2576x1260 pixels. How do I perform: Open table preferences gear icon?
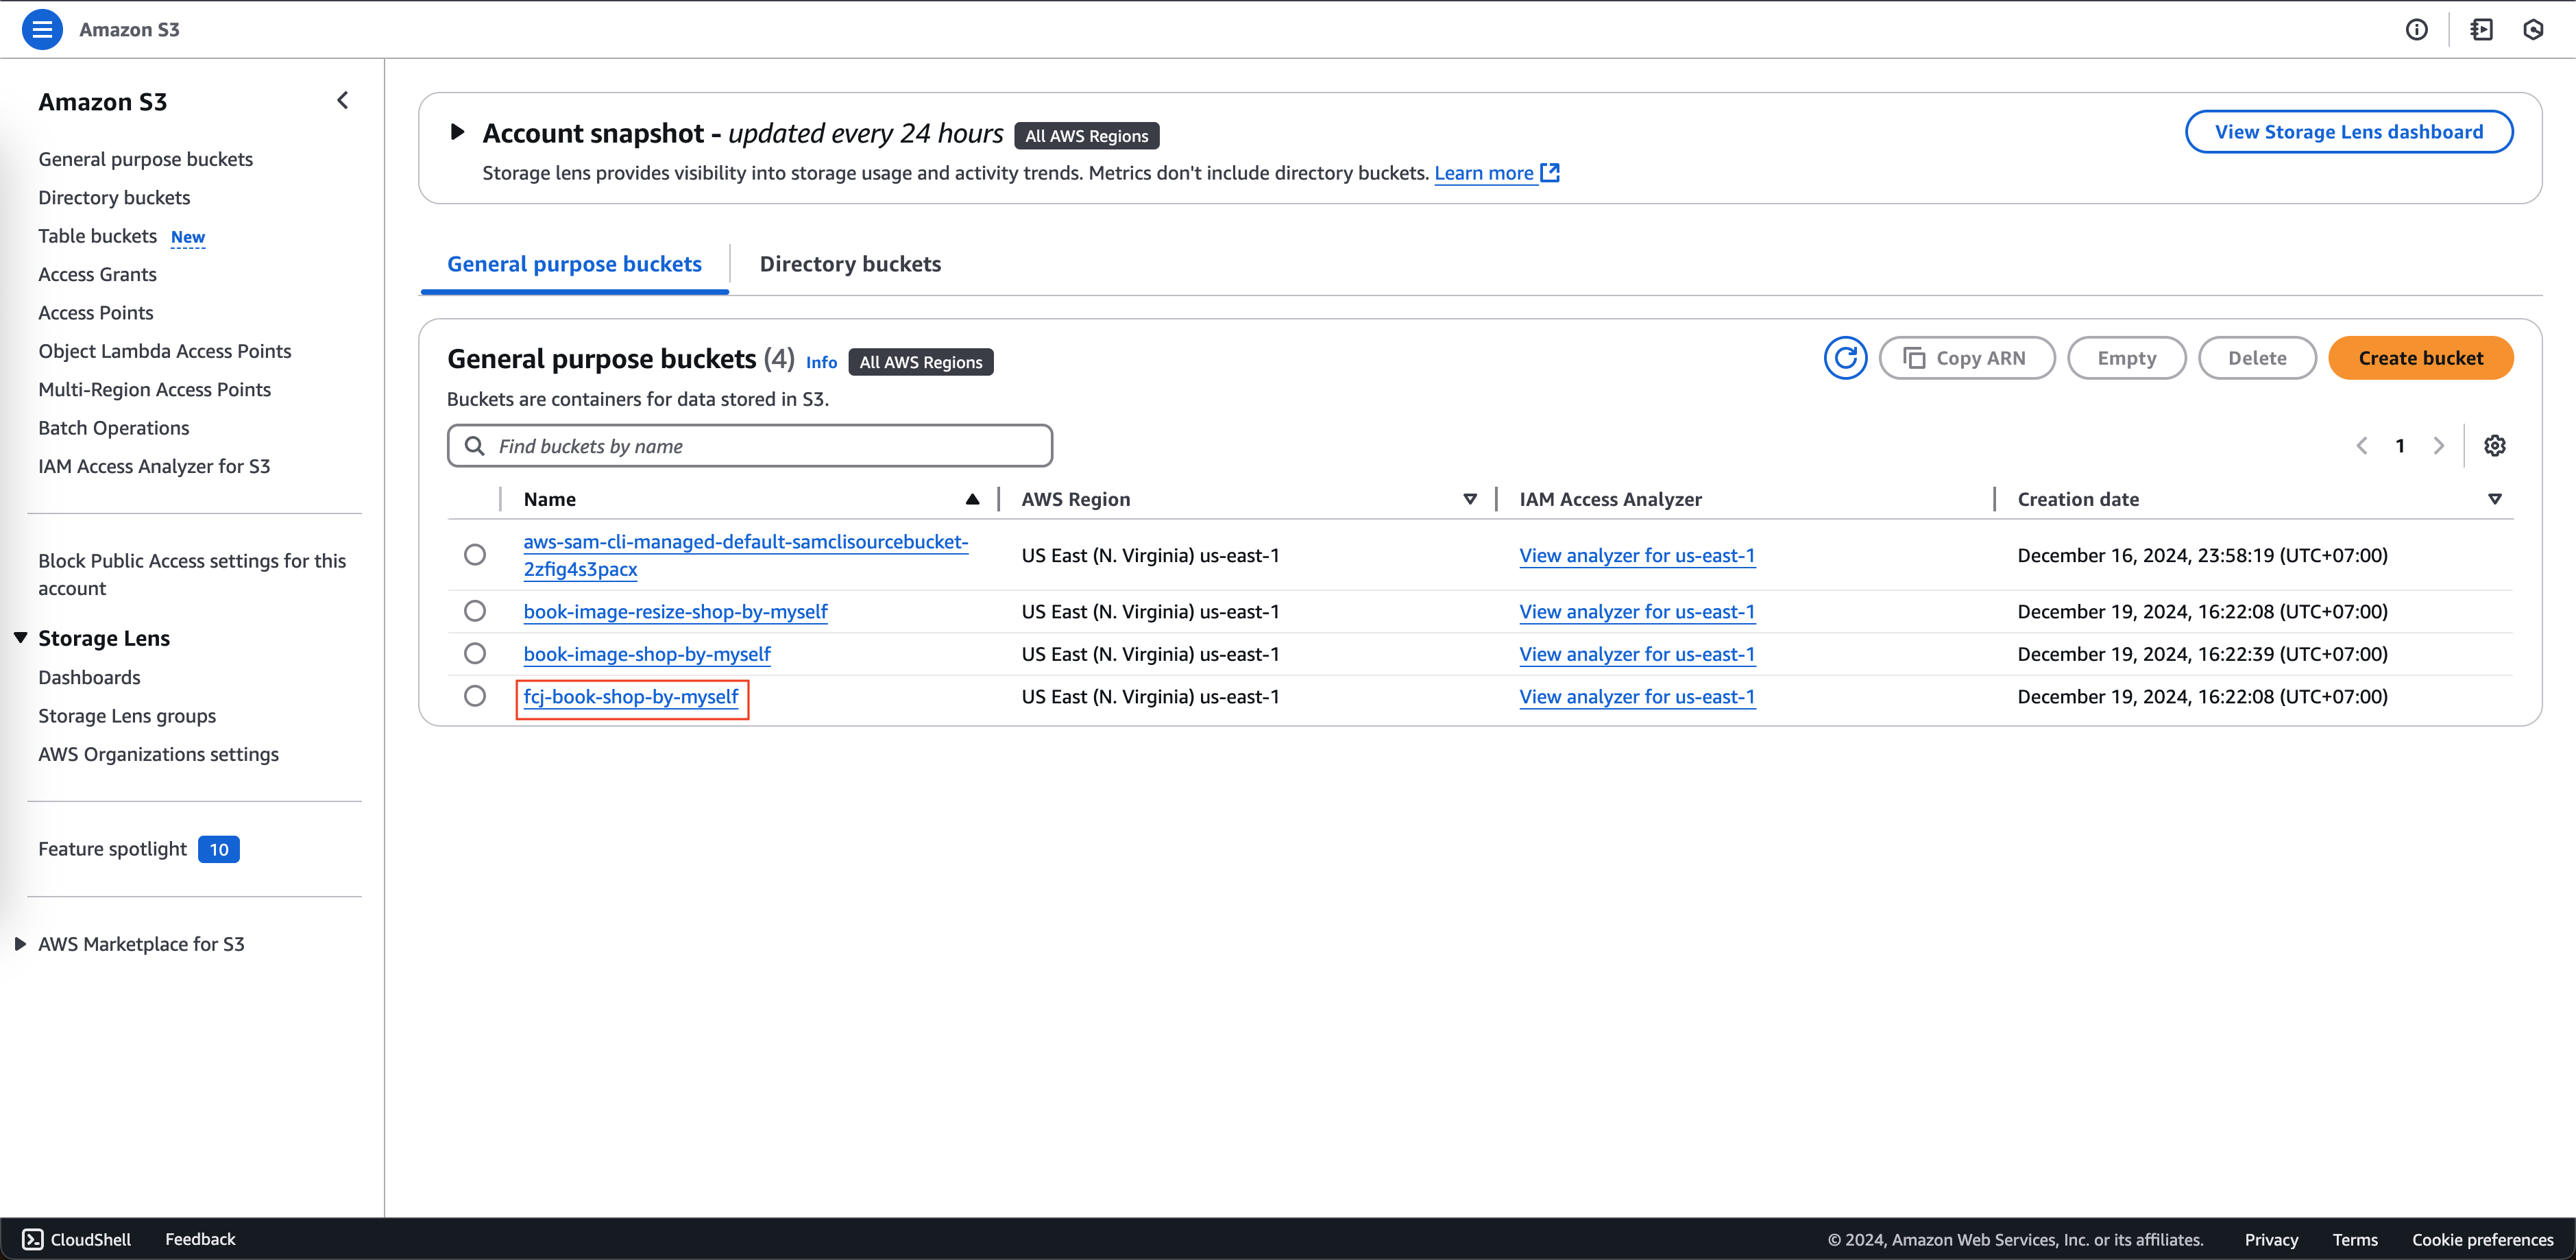coord(2495,446)
